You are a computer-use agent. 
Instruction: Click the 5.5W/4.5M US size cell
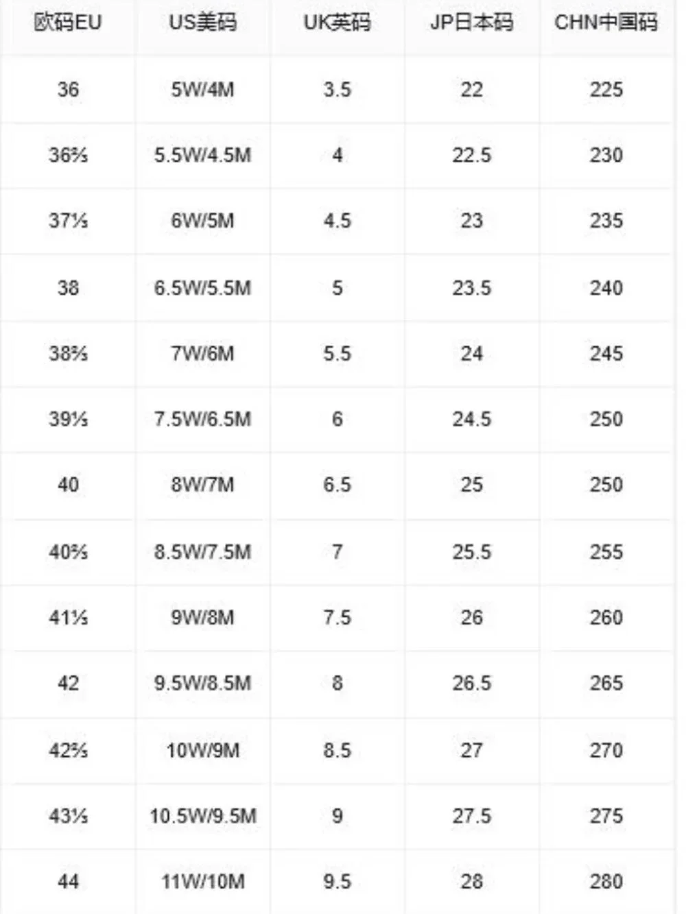(x=202, y=155)
